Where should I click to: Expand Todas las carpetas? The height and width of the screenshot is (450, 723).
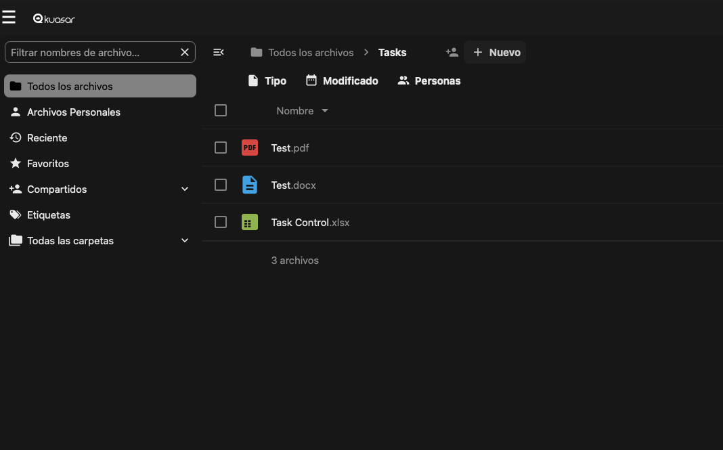click(184, 240)
